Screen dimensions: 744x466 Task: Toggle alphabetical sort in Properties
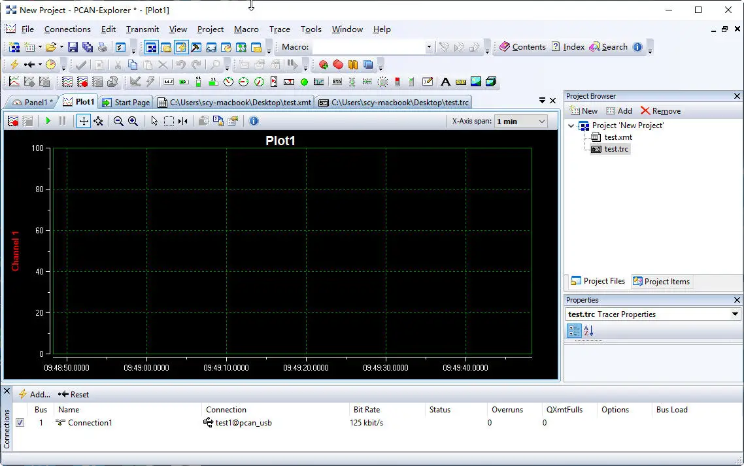coord(589,331)
